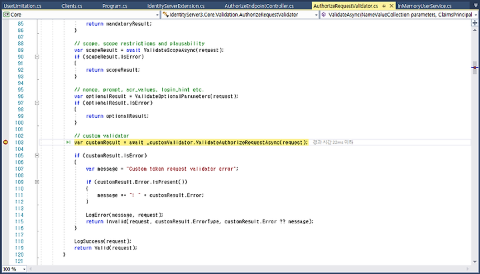The image size is (480, 274).
Task: Click the elapsed time 22ms PerfTip
Action: pyautogui.click(x=333, y=143)
